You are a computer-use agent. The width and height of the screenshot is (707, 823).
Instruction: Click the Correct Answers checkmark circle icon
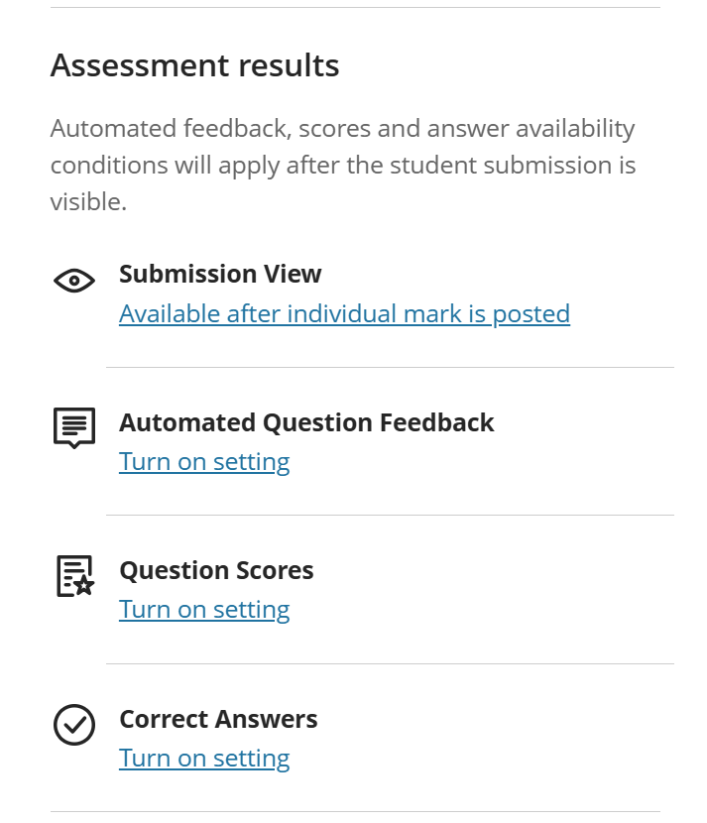click(74, 725)
